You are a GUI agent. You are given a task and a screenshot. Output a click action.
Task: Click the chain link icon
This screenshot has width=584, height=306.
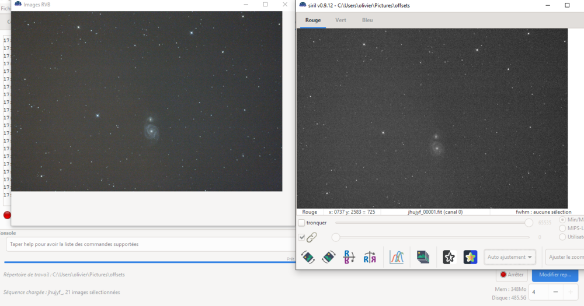312,237
